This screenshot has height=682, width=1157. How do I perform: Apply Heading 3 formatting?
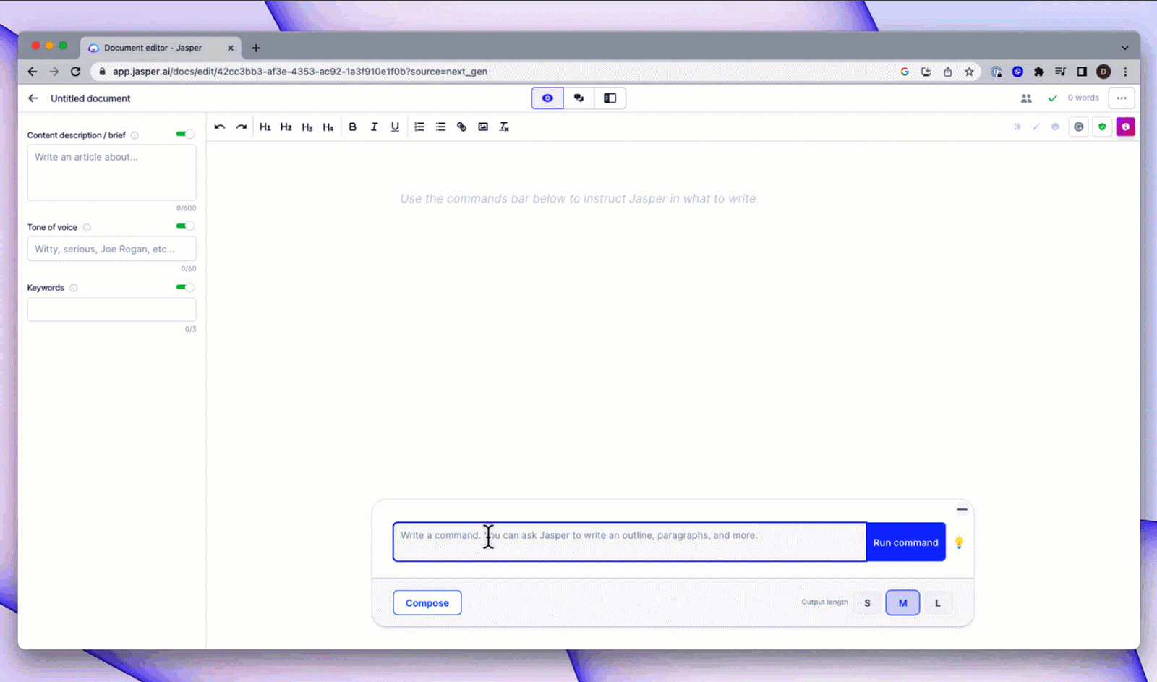click(x=307, y=127)
